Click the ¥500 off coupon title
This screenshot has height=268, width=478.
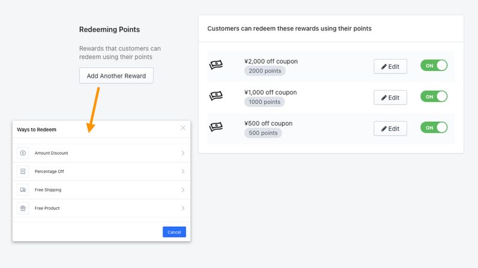(268, 123)
